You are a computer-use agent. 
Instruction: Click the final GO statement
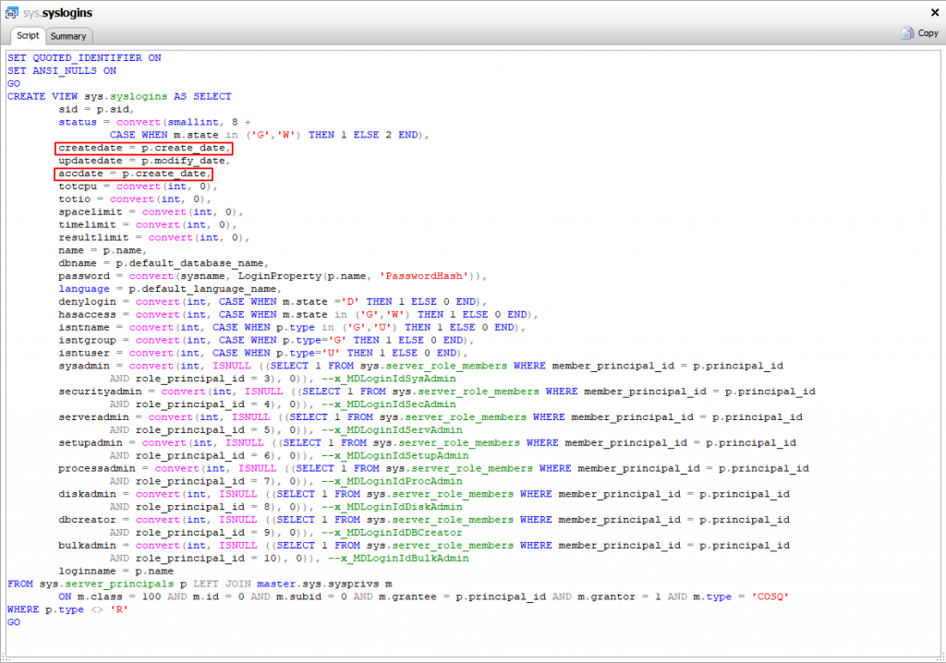point(14,622)
